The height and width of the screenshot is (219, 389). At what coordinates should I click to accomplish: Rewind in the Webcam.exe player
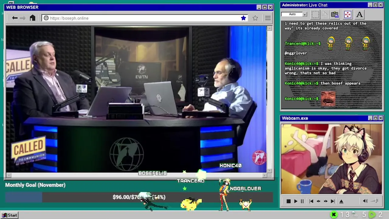pyautogui.click(x=318, y=201)
